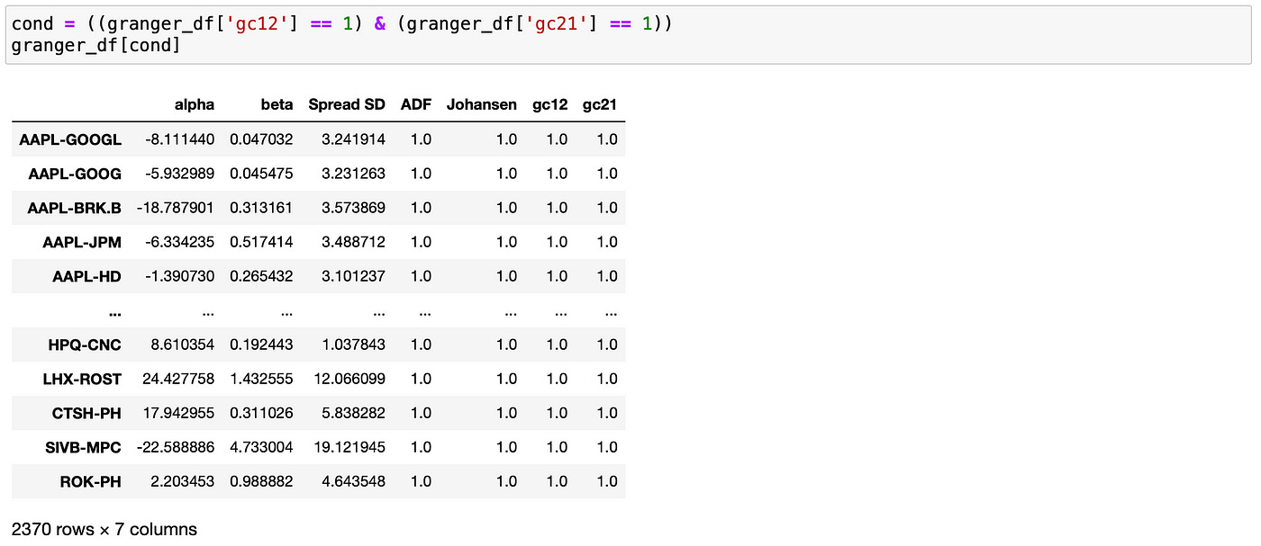This screenshot has width=1261, height=546.
Task: Click the ROK-PH row label
Action: click(x=90, y=481)
